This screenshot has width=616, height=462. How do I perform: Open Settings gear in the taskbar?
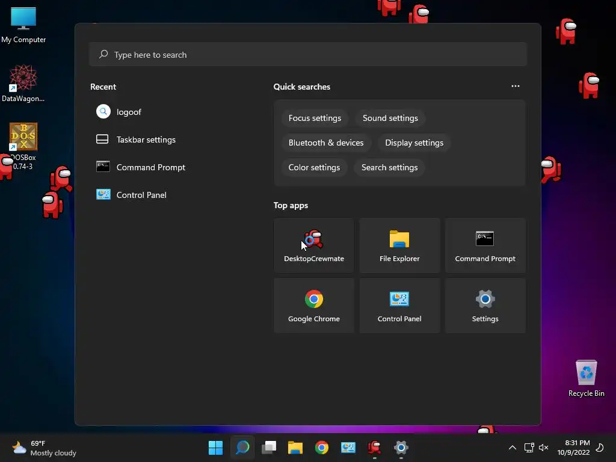point(401,448)
